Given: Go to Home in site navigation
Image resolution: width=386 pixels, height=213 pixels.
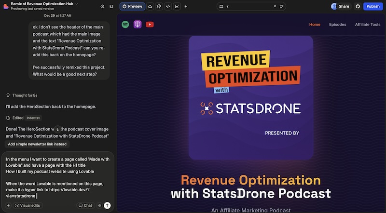Looking at the screenshot, I should coord(315,25).
